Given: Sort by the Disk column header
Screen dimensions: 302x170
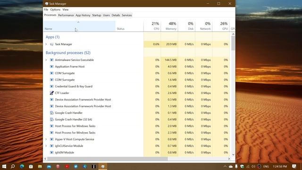Looking at the screenshot, I should (x=186, y=26).
